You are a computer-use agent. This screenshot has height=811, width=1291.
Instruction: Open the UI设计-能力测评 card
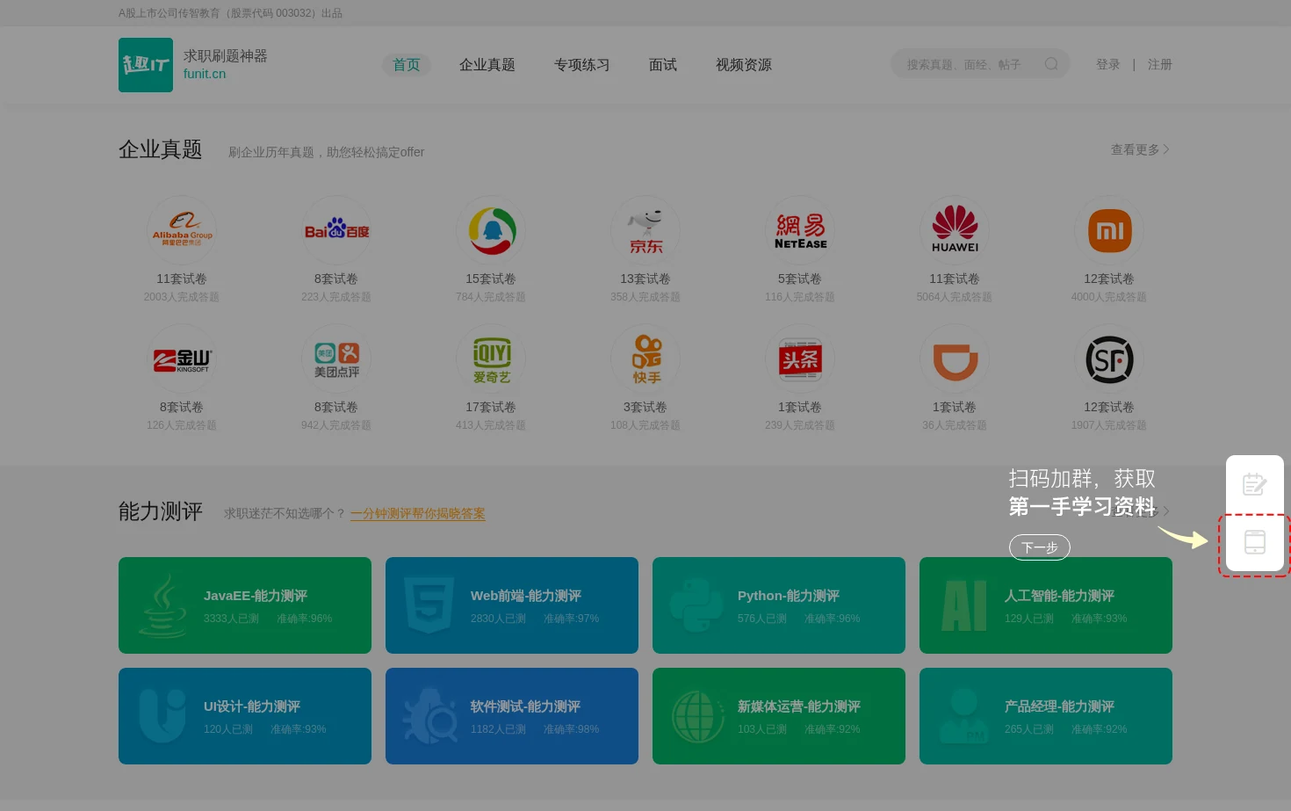[x=245, y=716]
